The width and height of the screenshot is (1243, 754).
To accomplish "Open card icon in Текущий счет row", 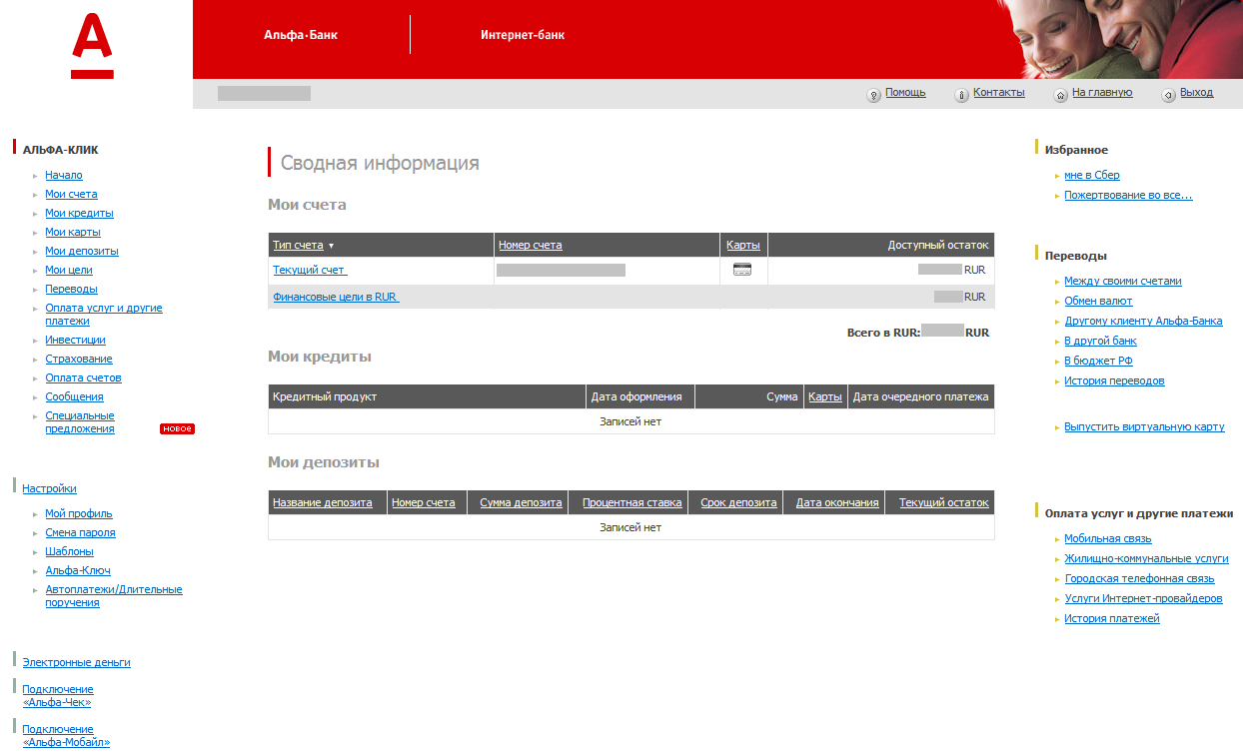I will (742, 270).
